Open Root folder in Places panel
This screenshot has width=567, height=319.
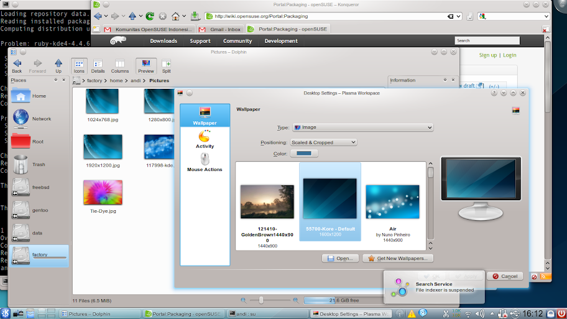(39, 141)
